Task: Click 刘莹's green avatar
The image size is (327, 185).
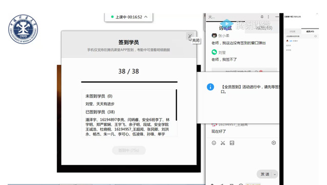Action: (x=214, y=52)
